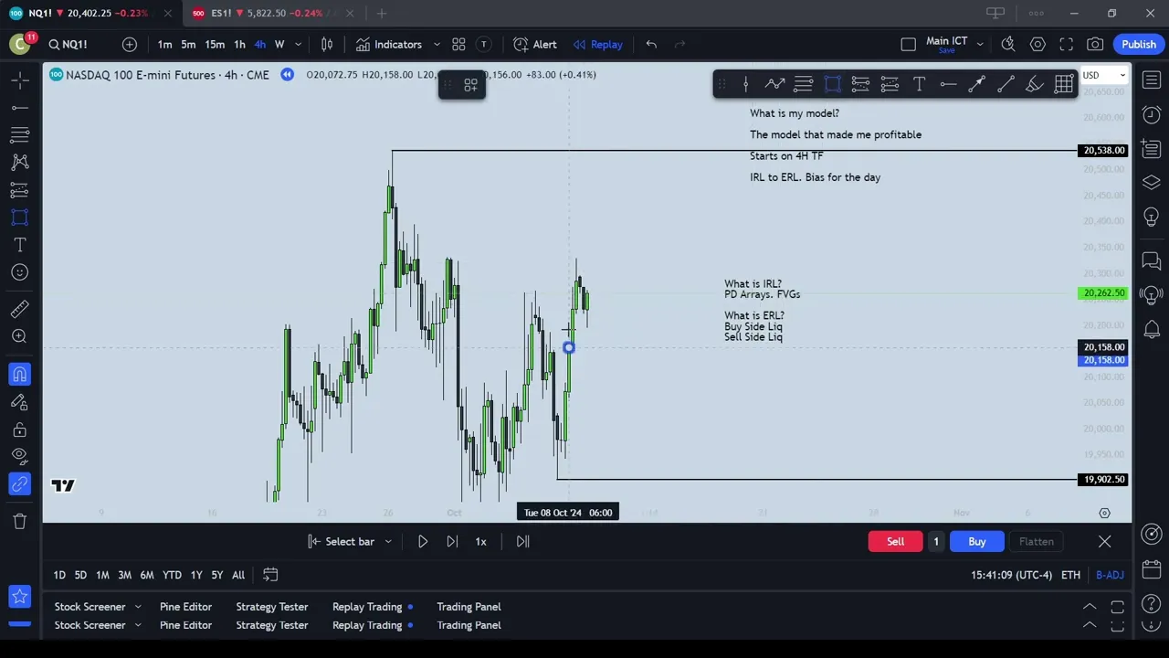
Task: Expand the Main ICT layout dropdown
Action: point(980,44)
